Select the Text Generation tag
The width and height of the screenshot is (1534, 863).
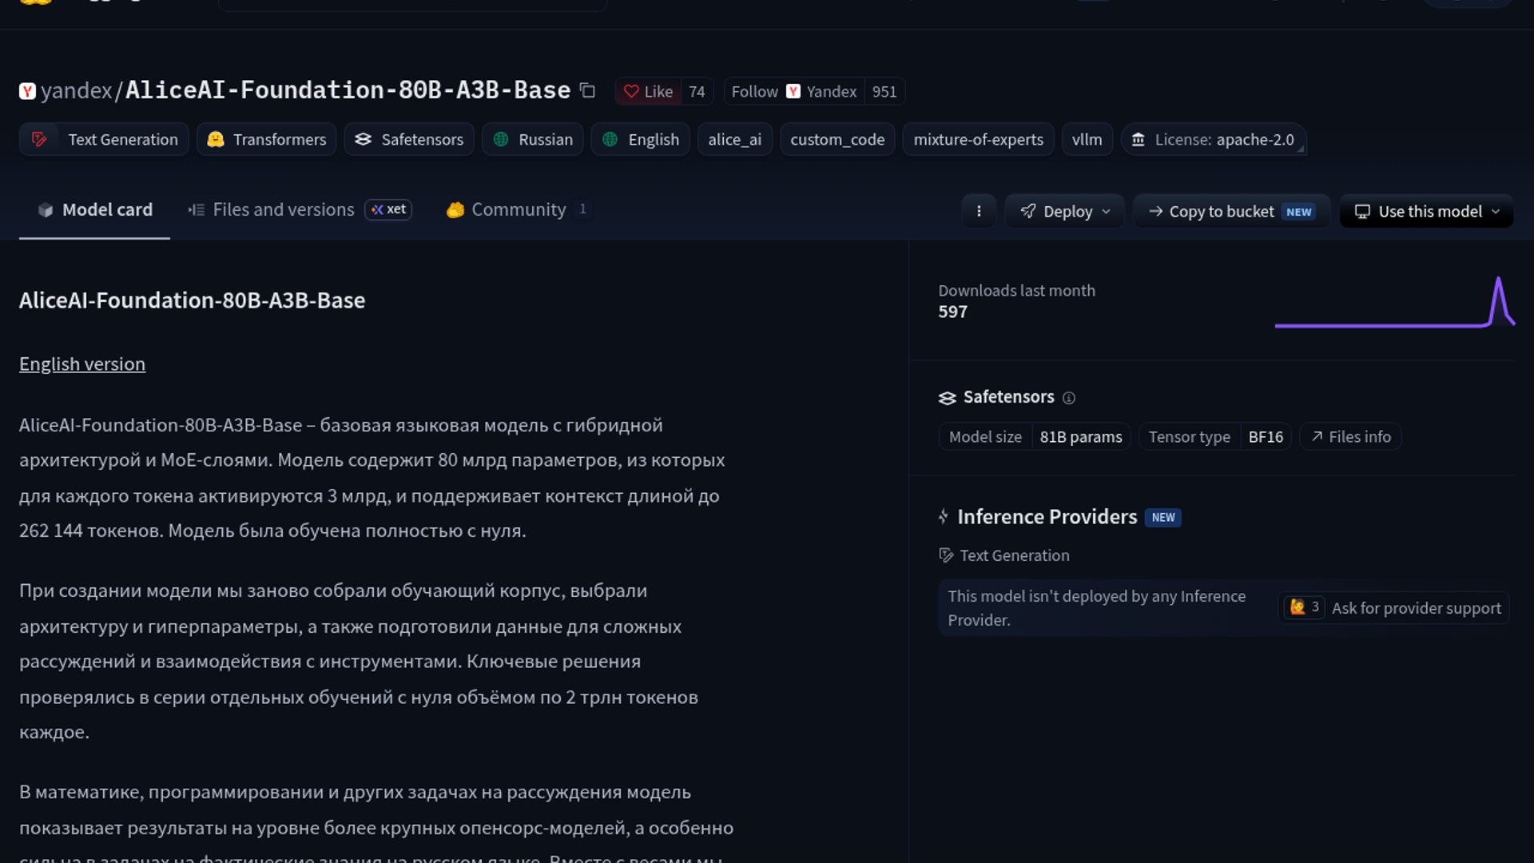point(104,140)
